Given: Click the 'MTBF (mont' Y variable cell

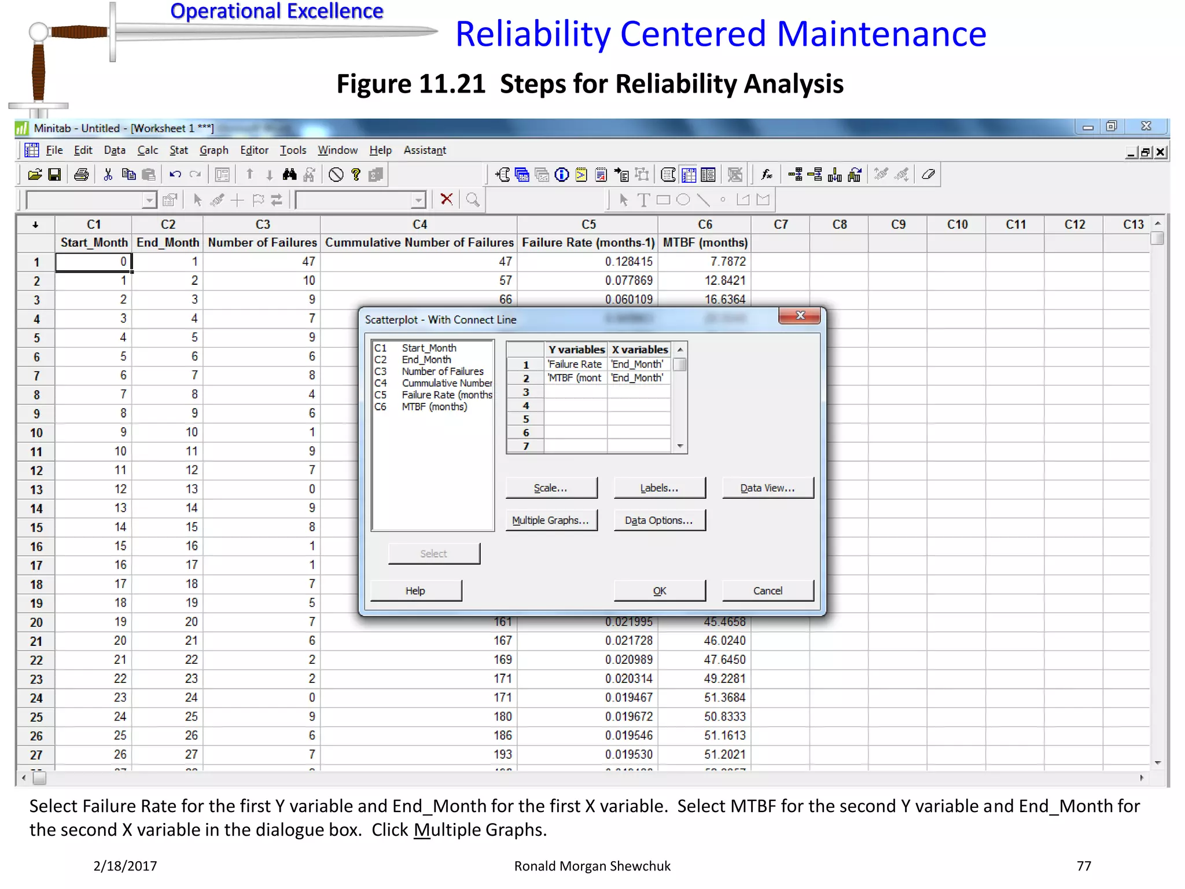Looking at the screenshot, I should pyautogui.click(x=576, y=378).
